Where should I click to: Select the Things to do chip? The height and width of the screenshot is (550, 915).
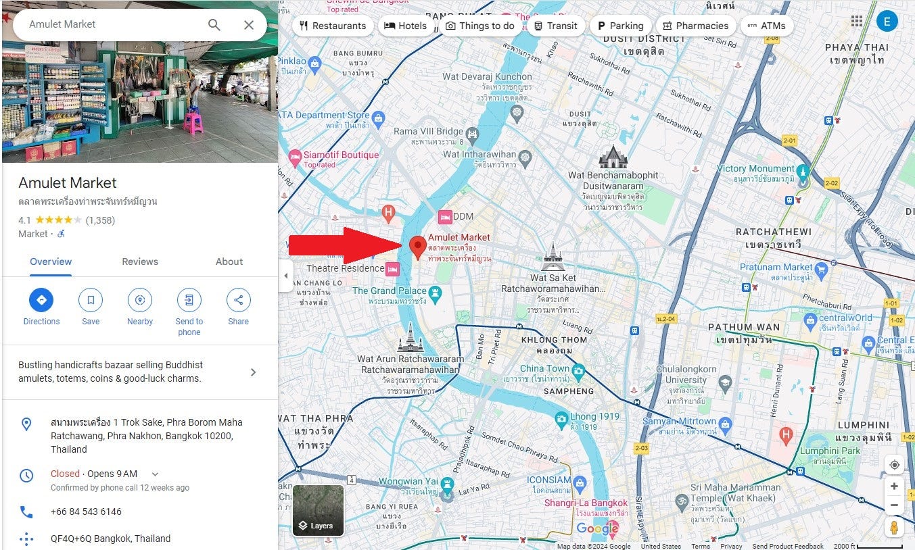click(x=480, y=26)
